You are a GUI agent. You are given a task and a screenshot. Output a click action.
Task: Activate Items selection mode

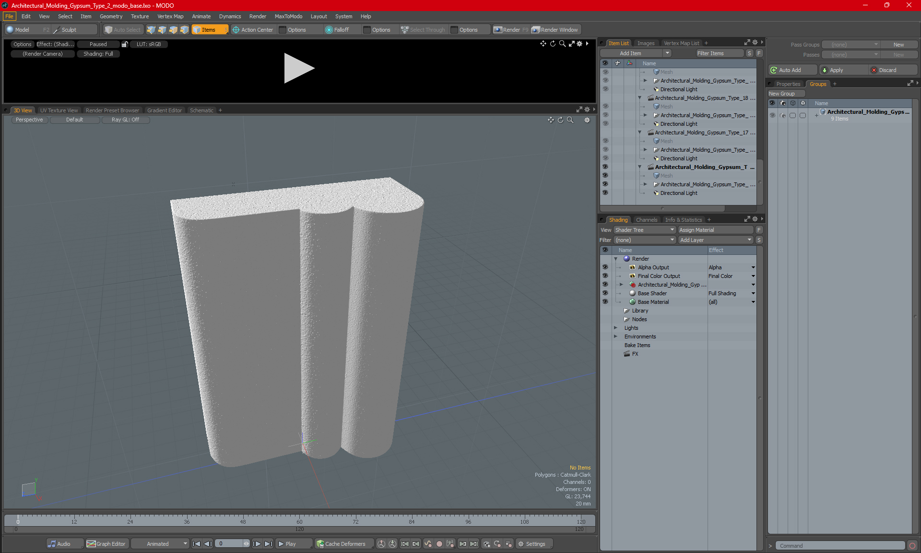click(x=210, y=30)
